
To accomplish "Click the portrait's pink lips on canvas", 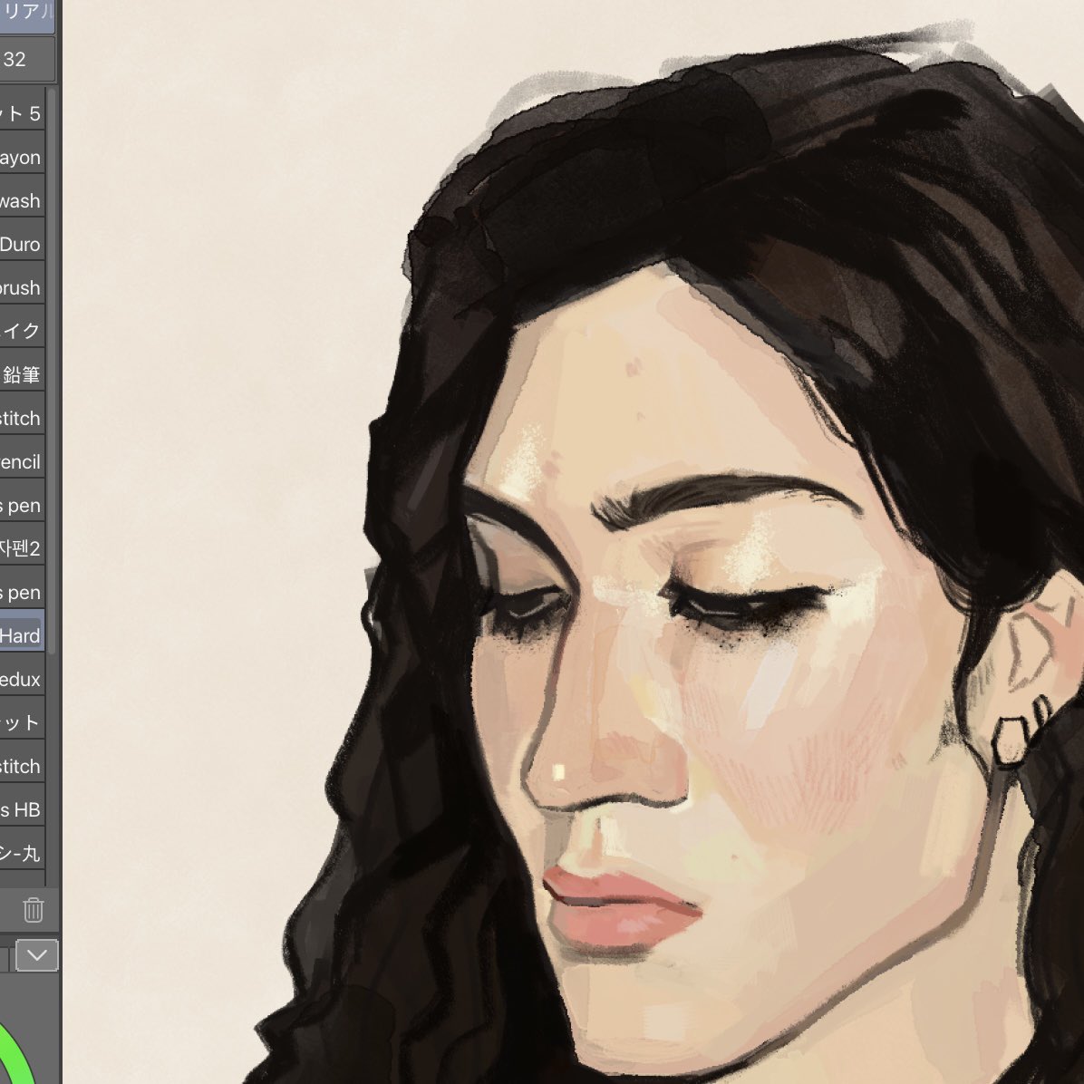I will pos(622,907).
